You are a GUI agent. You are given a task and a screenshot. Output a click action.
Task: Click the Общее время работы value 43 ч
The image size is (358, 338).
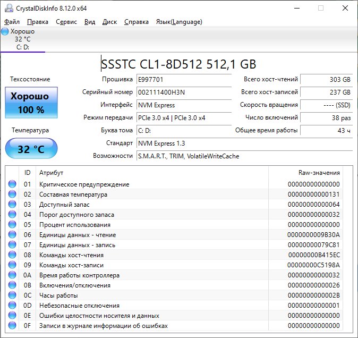pyautogui.click(x=327, y=131)
